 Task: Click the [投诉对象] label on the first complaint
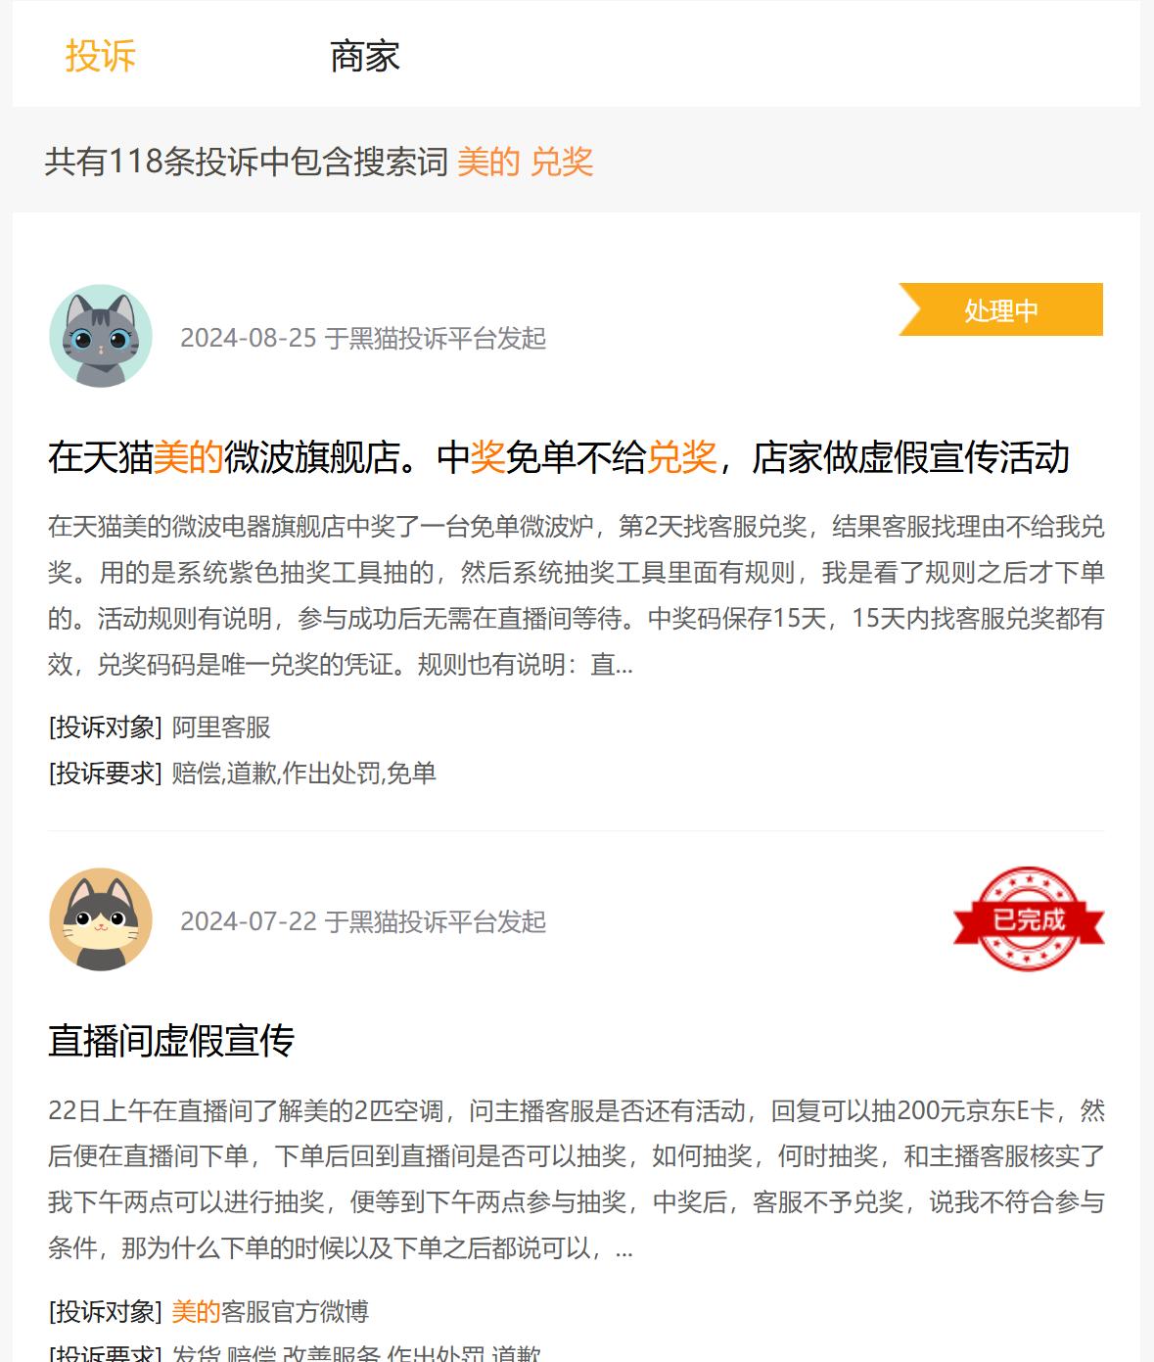click(105, 728)
